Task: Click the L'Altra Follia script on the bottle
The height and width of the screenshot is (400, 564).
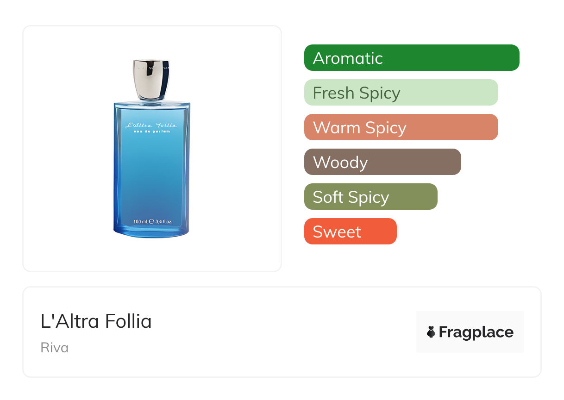Action: point(151,125)
